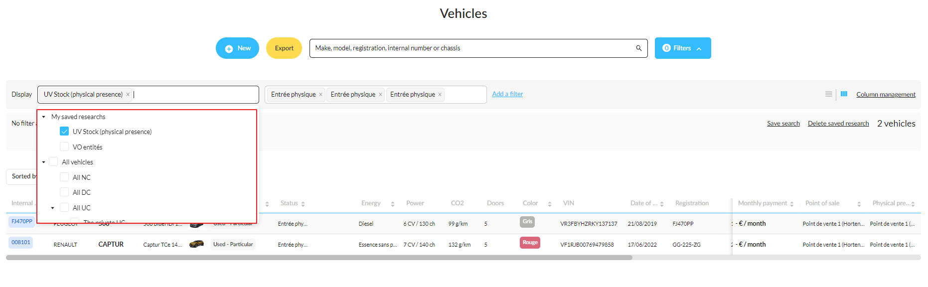Viewport: 928px width, 287px height.
Task: Click the Used - Particular tag on Captur row
Action: (233, 244)
